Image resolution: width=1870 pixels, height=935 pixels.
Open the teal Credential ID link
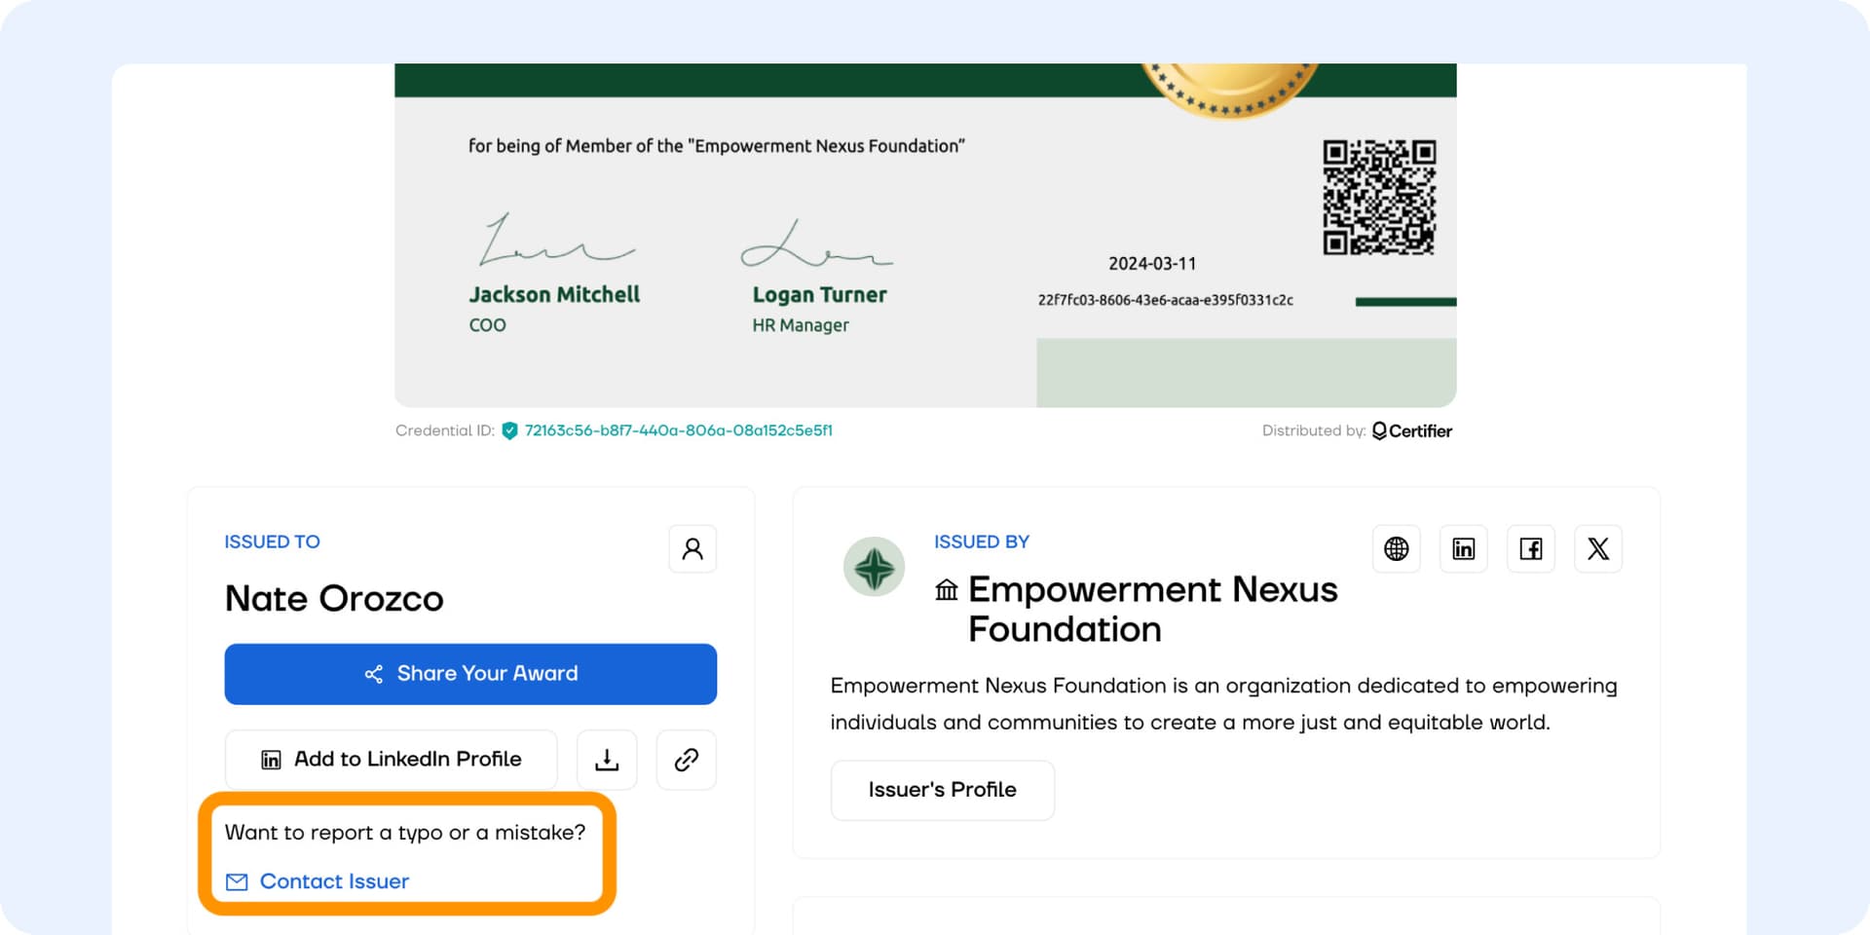678,430
